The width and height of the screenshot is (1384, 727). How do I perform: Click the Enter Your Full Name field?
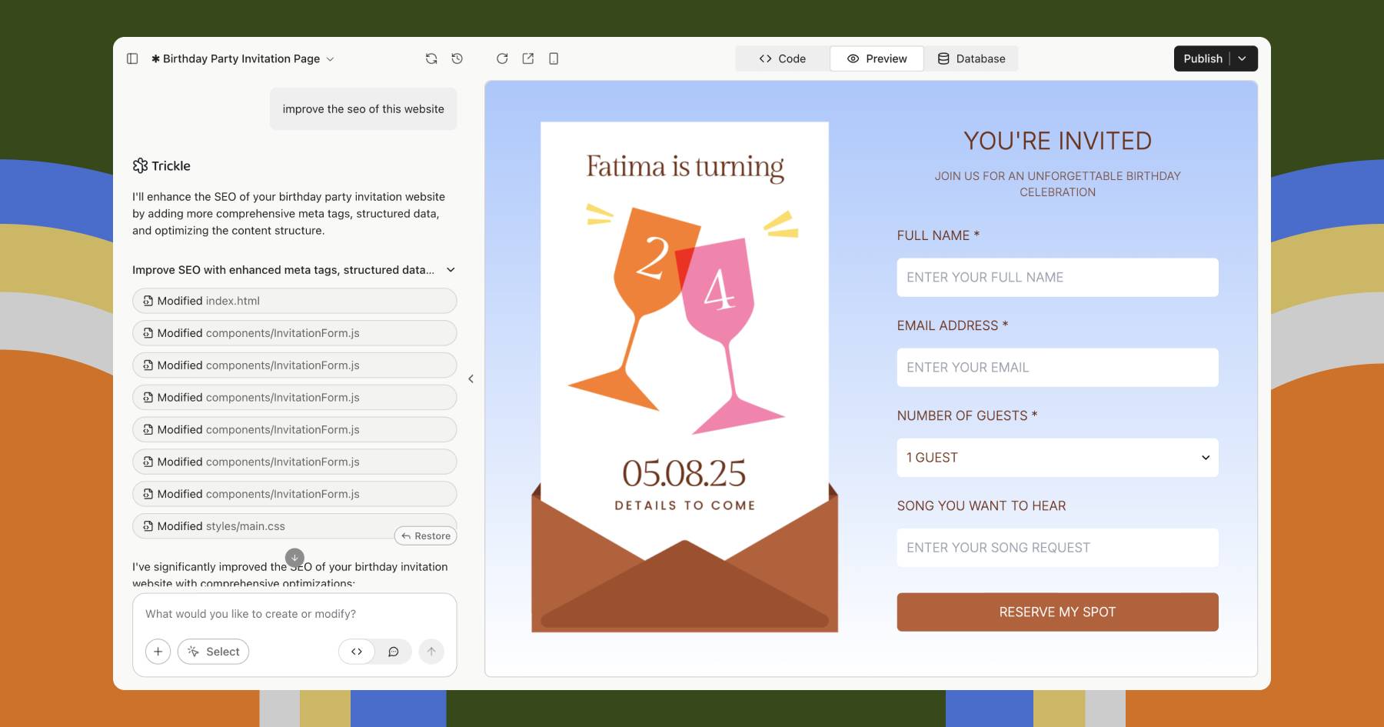pos(1057,278)
